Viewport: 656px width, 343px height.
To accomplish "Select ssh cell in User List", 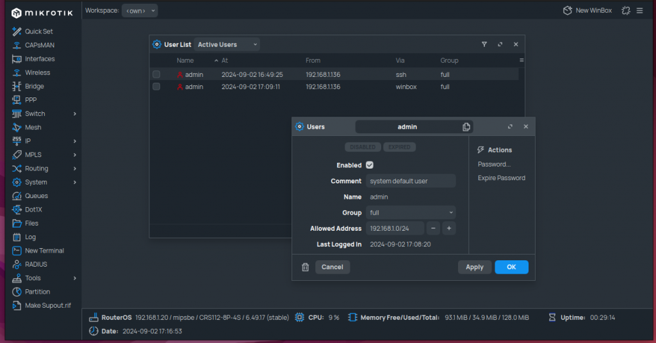I will tap(401, 74).
